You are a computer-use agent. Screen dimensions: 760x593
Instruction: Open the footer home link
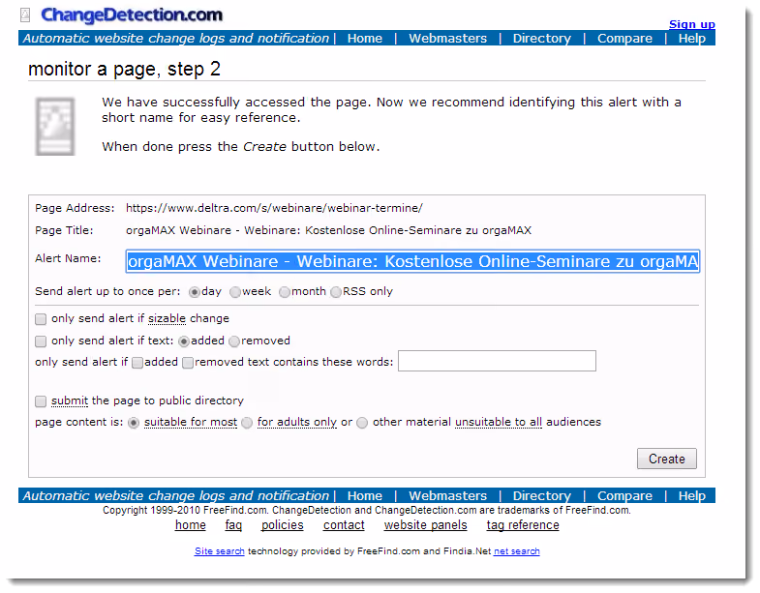(191, 525)
